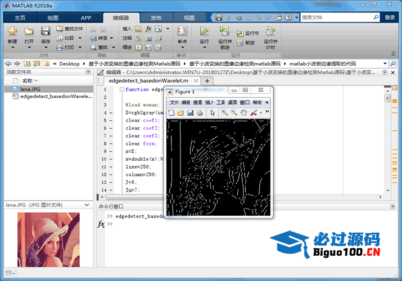This screenshot has height=281, width=402.
Task: Click the Run and Advance (运行并前进) icon
Action: (225, 31)
